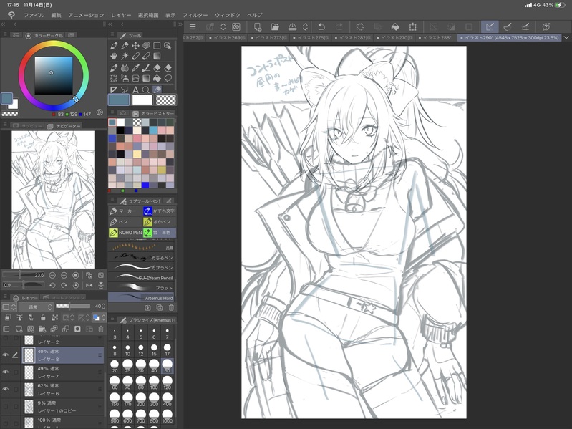Expand the document tabs overflow chevron
572x429 pixels.
(566, 37)
